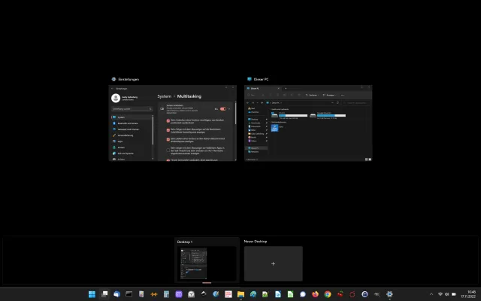Screen dimensions: 481x301
Task: Open the terminal icon in the taskbar
Action: tap(129, 294)
